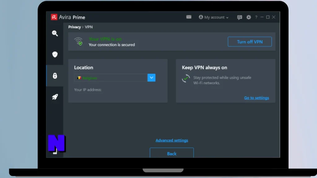Click 'Your connection is secured' text
Viewport: 317px width, 178px height.
[x=111, y=45]
